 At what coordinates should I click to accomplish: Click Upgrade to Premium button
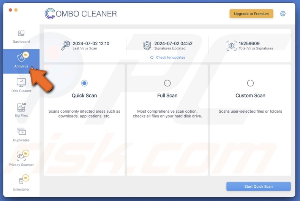pyautogui.click(x=251, y=14)
